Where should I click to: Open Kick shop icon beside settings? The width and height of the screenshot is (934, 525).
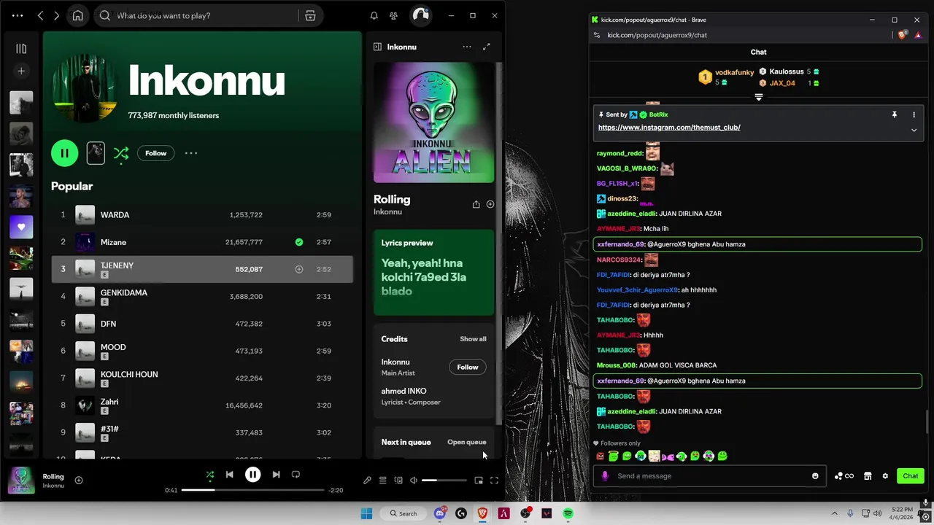click(868, 476)
